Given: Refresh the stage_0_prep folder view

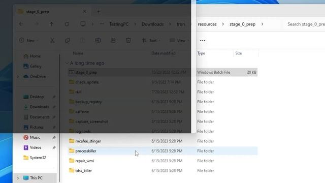Looking at the screenshot, I should (67, 24).
